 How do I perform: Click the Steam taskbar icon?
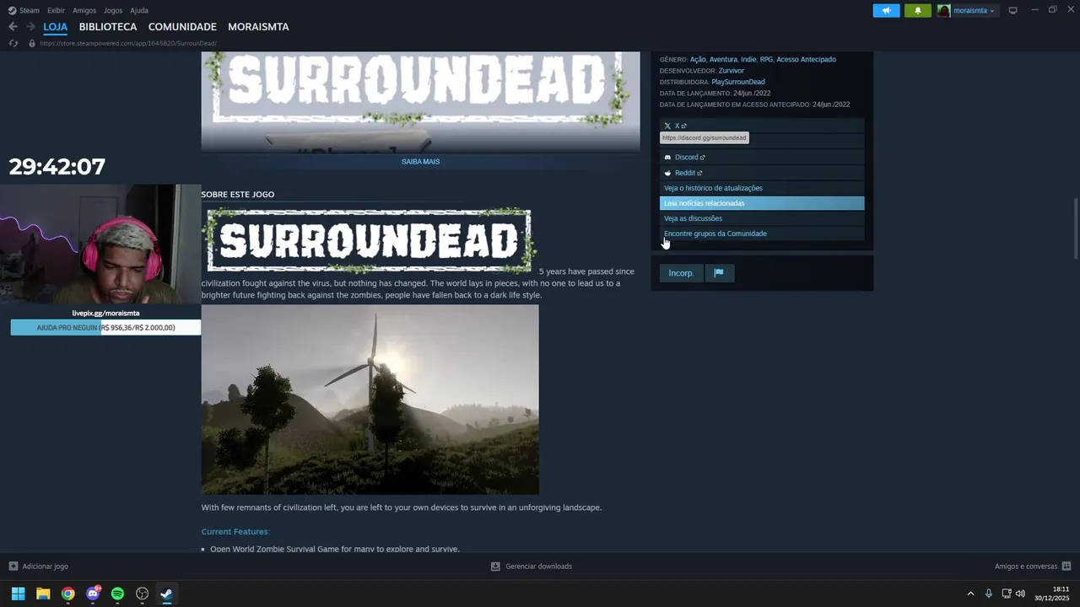tap(167, 594)
